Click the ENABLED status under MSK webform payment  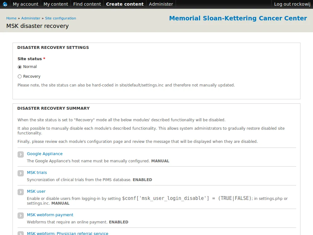coord(119,222)
